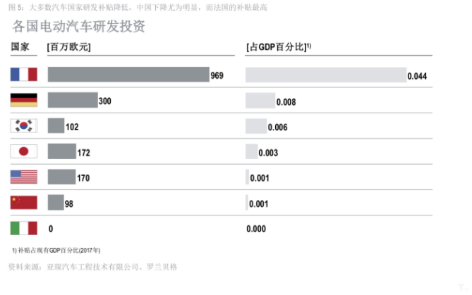Select the Germany 300 bar
The height and width of the screenshot is (295, 472).
coord(73,100)
